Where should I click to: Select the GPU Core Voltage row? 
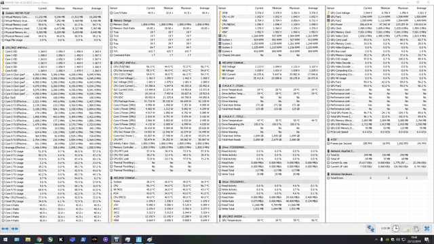pos(377,13)
